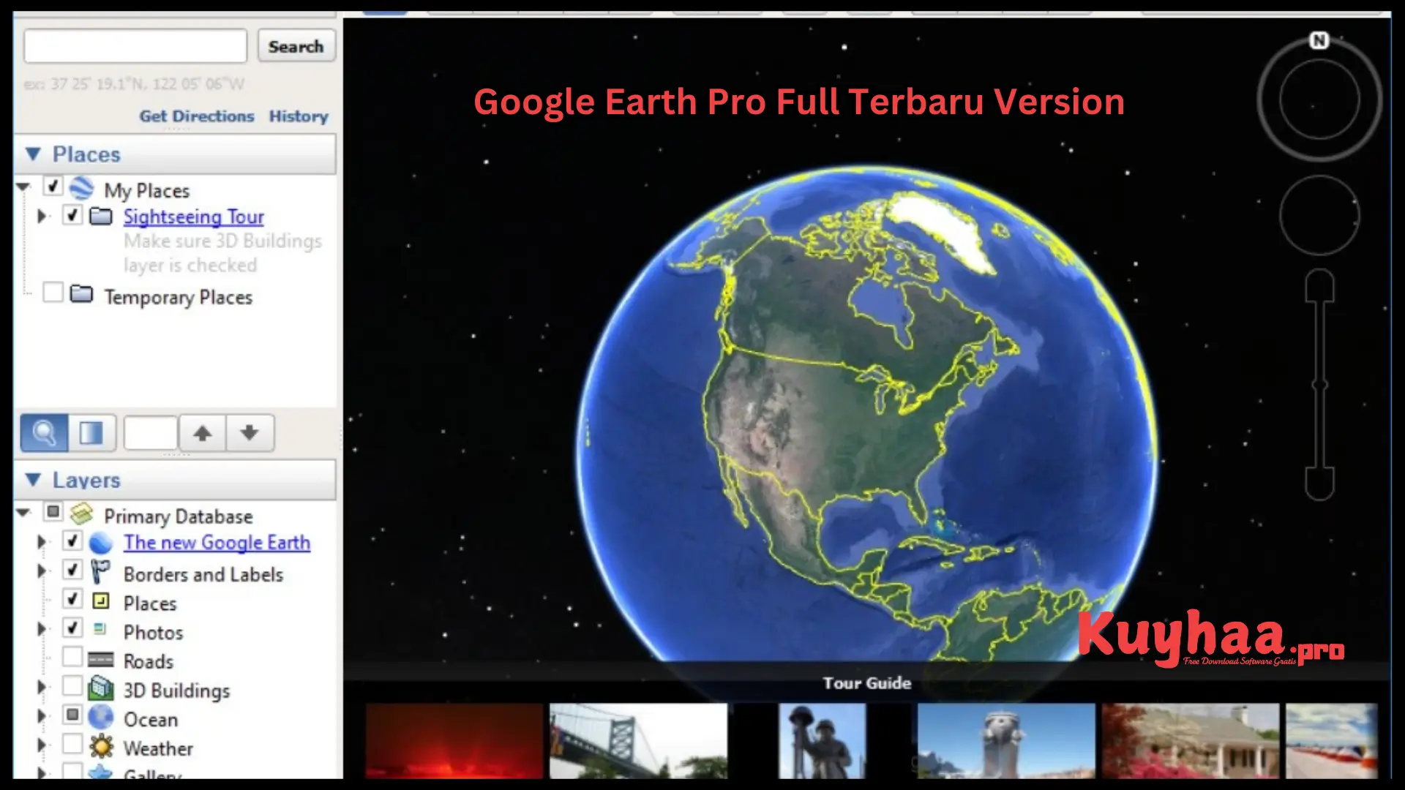Move item up with the up arrow

(x=203, y=433)
